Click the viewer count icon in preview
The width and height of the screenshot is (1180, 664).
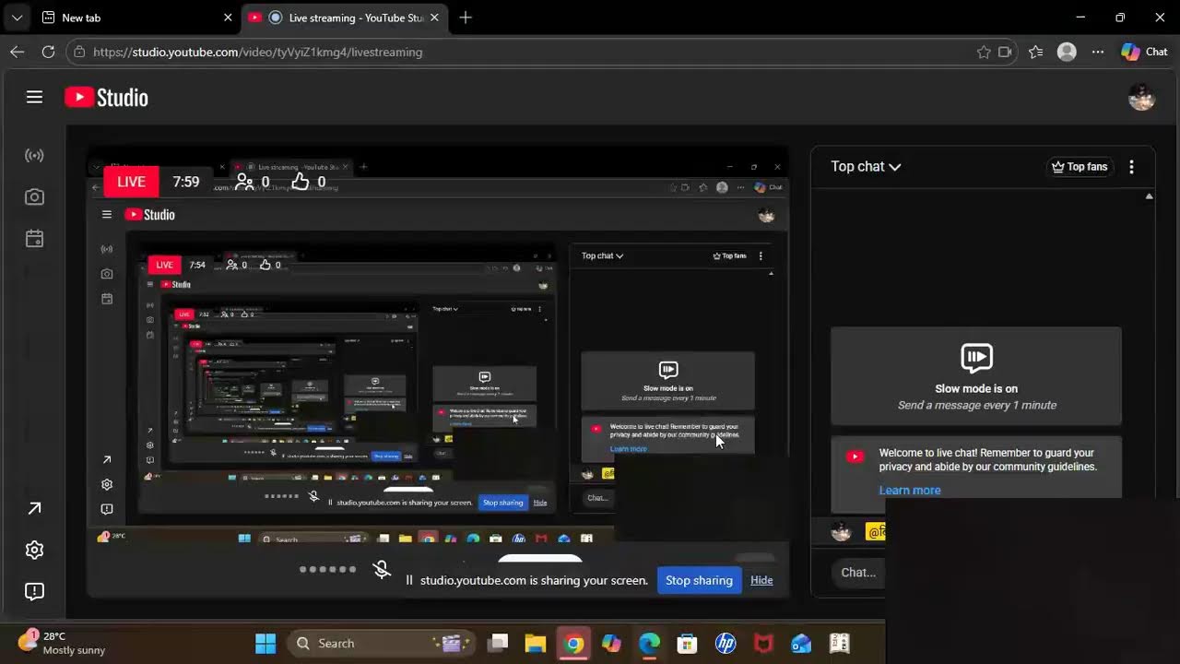click(244, 182)
